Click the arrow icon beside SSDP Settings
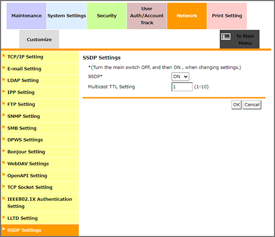Viewport: 275px width, 237px height. click(4, 229)
